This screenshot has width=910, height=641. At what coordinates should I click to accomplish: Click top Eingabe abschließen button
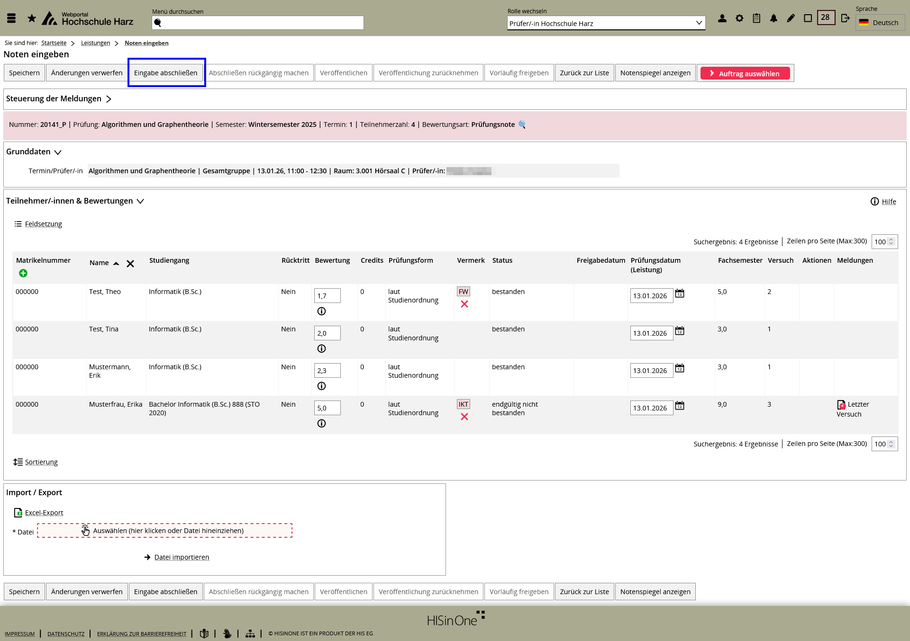coord(165,73)
